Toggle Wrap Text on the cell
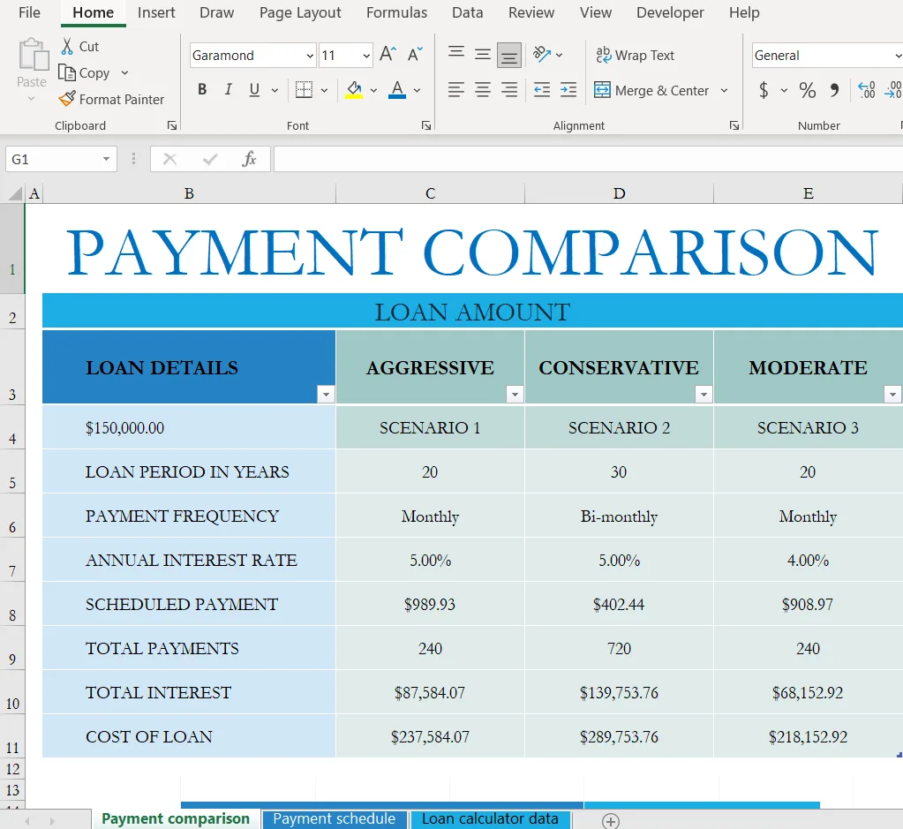 tap(636, 55)
